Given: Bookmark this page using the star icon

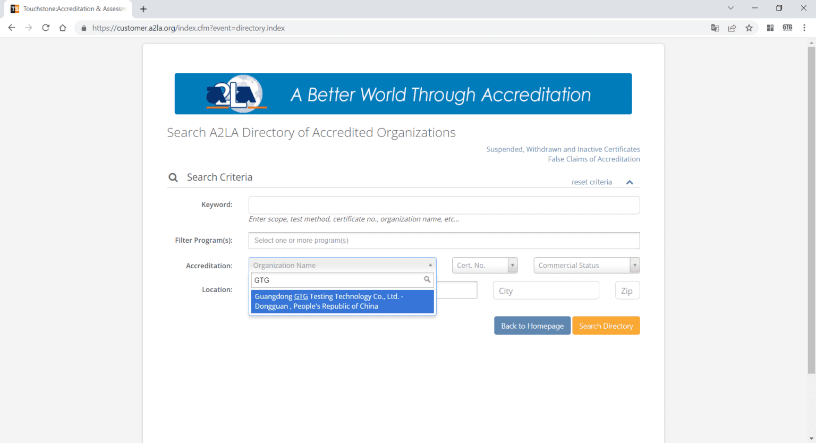Looking at the screenshot, I should pos(749,28).
